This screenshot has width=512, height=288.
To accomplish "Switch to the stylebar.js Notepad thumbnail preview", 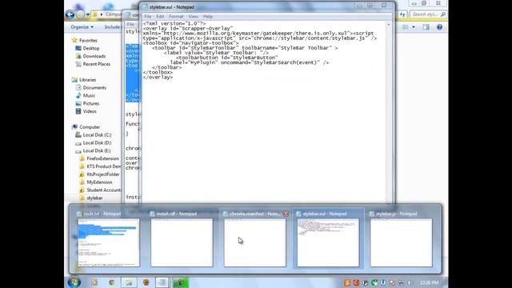I will click(x=402, y=242).
